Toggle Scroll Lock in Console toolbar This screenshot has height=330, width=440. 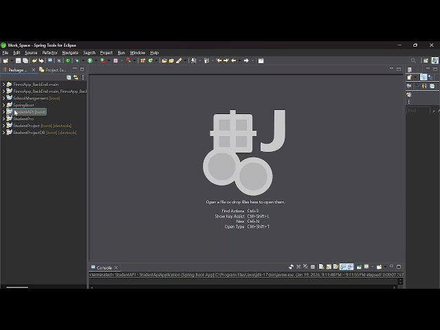329,267
